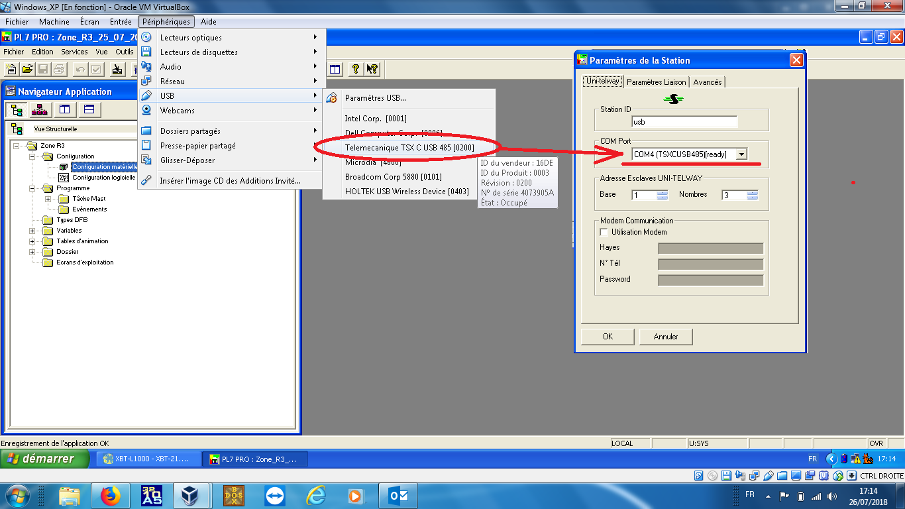Click the open file toolbar icon
This screenshot has width=905, height=509.
(x=27, y=69)
